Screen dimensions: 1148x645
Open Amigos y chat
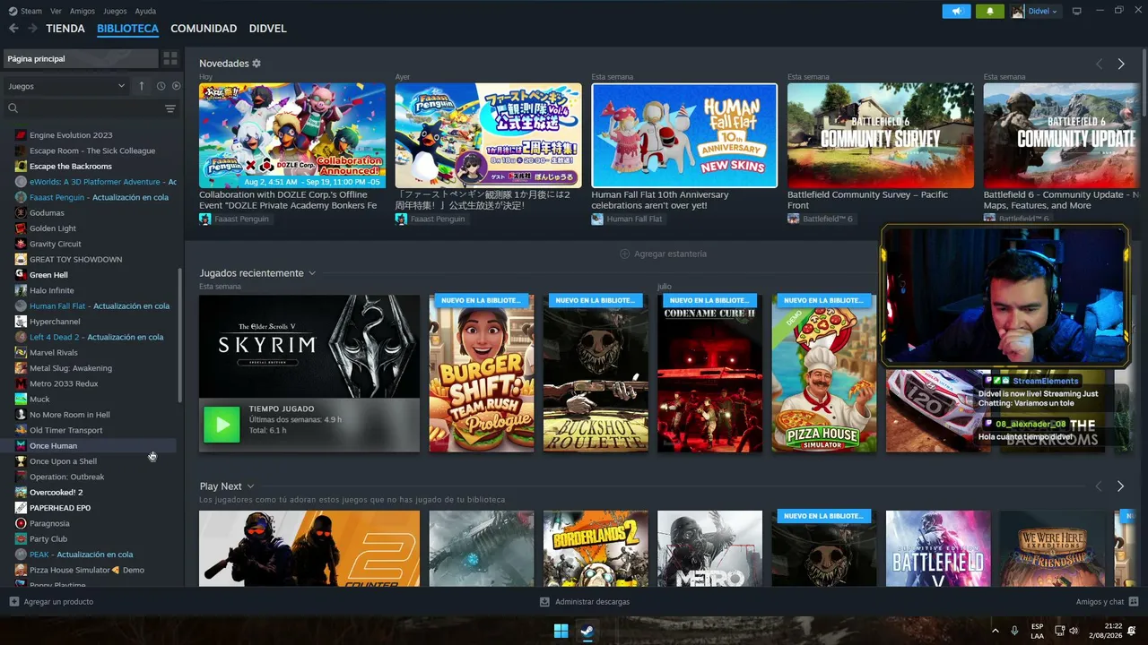pos(1100,602)
